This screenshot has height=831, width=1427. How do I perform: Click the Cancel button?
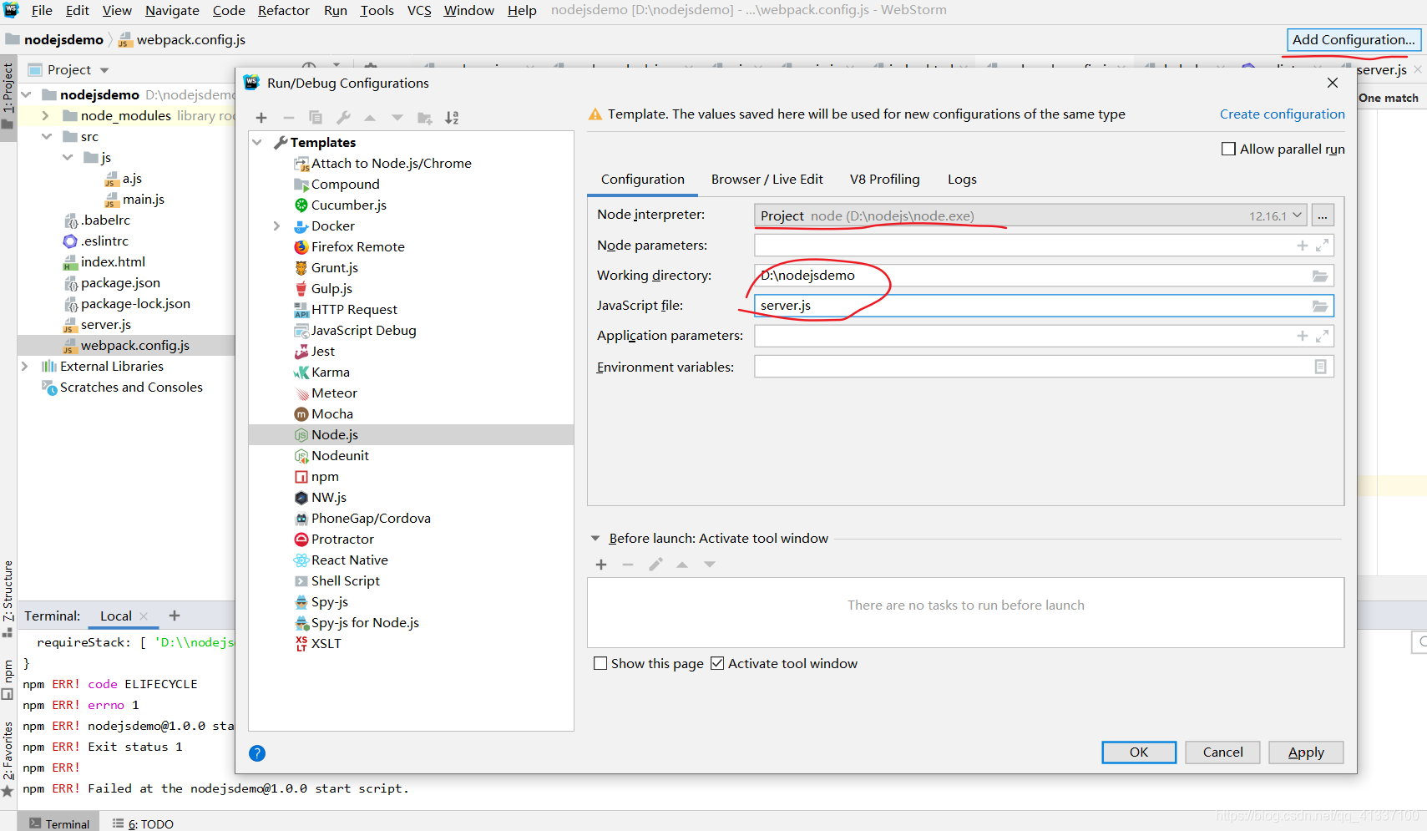[1222, 752]
